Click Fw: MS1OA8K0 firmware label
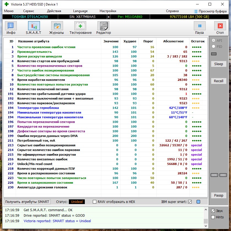The width and height of the screenshot is (231, 231). 130,17
